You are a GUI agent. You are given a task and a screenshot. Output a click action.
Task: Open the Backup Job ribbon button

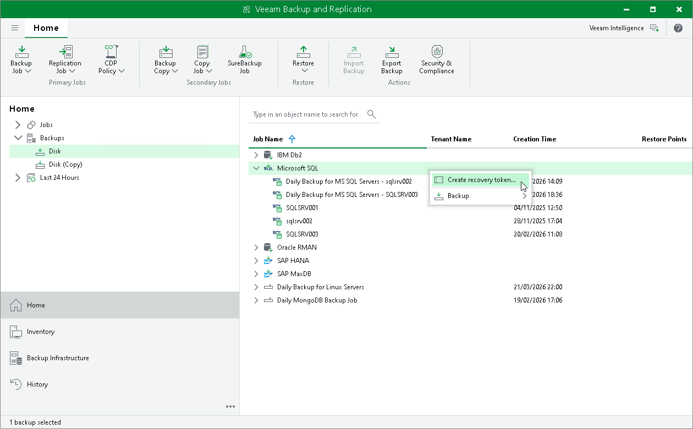click(21, 60)
